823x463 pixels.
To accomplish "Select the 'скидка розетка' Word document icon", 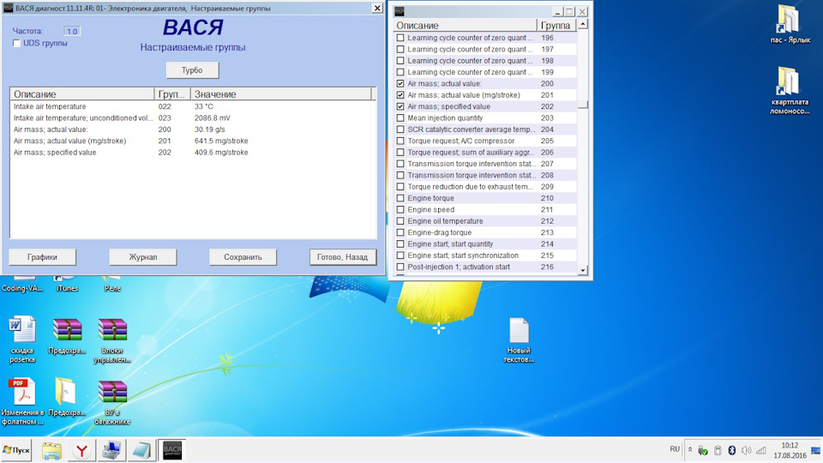I will click(22, 340).
